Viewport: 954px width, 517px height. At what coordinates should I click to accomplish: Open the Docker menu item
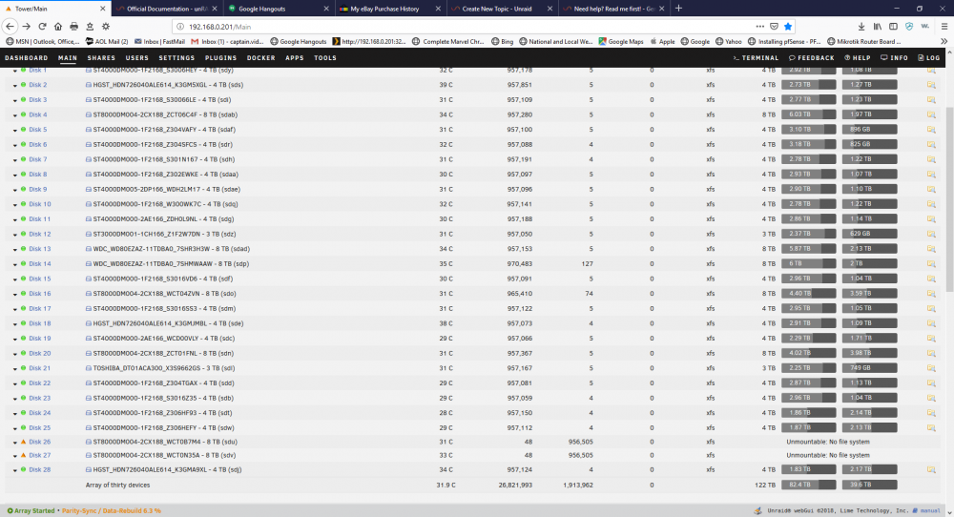click(x=261, y=58)
